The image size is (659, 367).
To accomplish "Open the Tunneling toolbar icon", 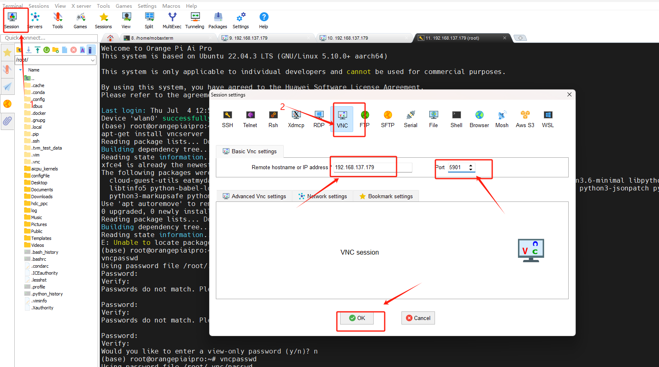I will point(195,20).
